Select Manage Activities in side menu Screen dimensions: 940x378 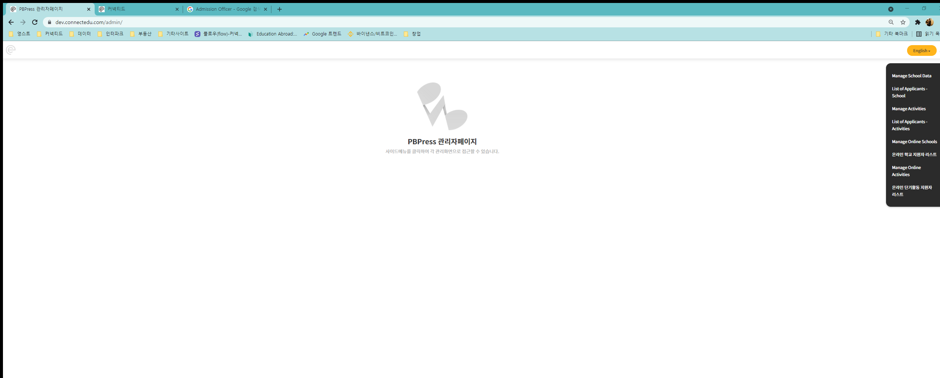pos(908,109)
